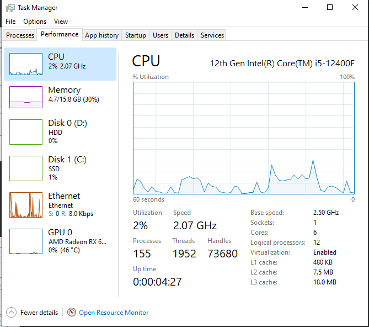Collapse view with Fewer details arrow

(11, 313)
